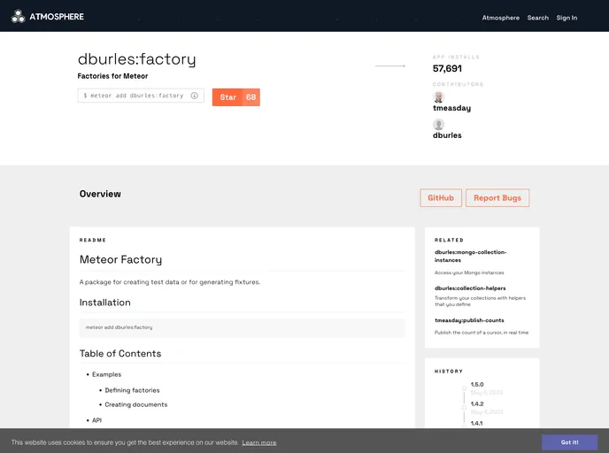Select version 1.5.0 in History
Viewport: 609px width, 453px height.
[477, 385]
